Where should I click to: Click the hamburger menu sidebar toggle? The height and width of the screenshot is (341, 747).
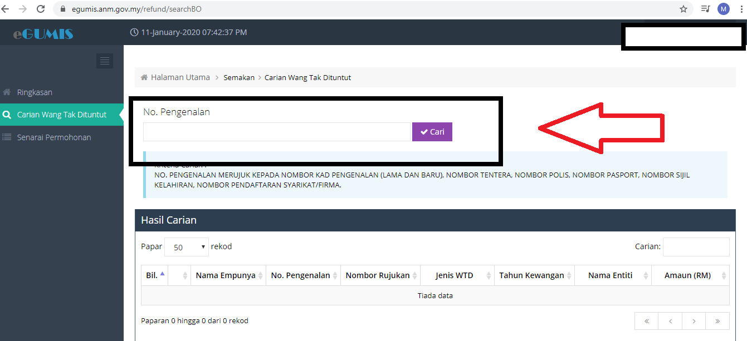pyautogui.click(x=105, y=61)
